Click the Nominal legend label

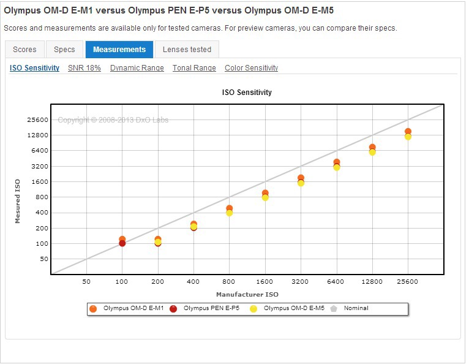[356, 308]
